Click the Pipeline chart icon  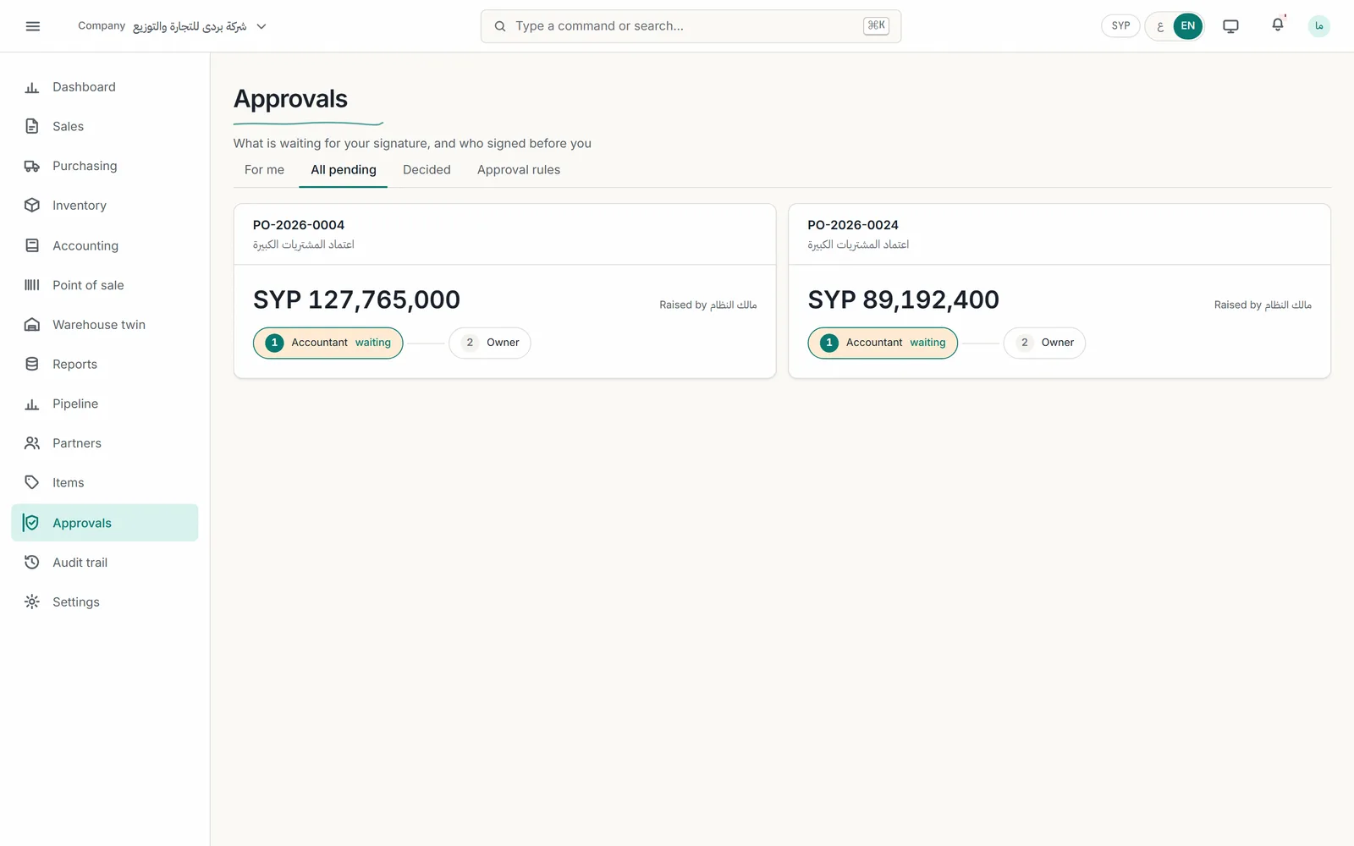pos(32,404)
